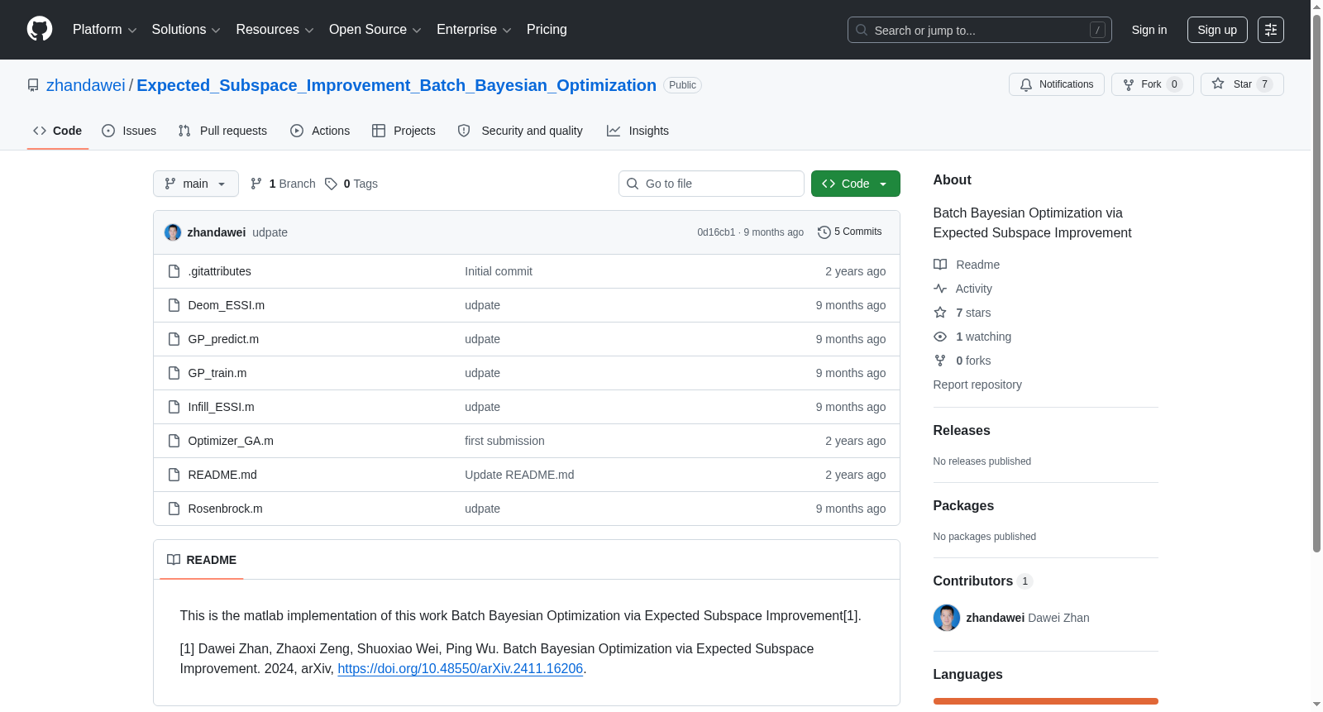Open the main branch selector dropdown

(x=196, y=184)
